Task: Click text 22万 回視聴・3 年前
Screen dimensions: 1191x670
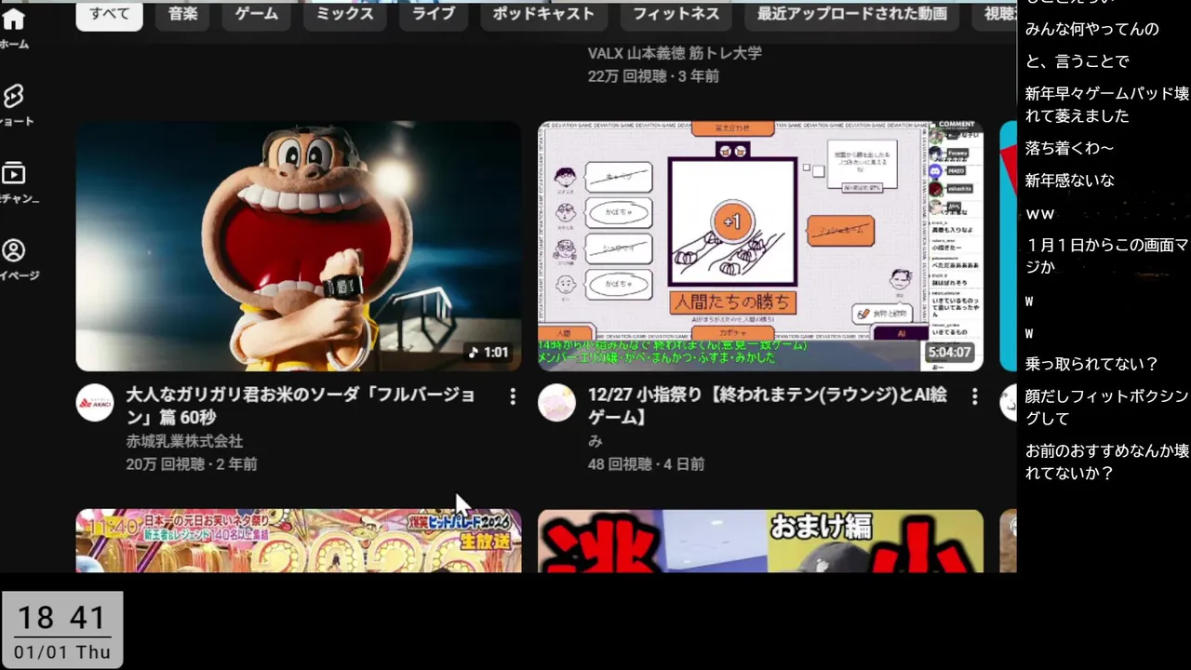Action: coord(653,76)
